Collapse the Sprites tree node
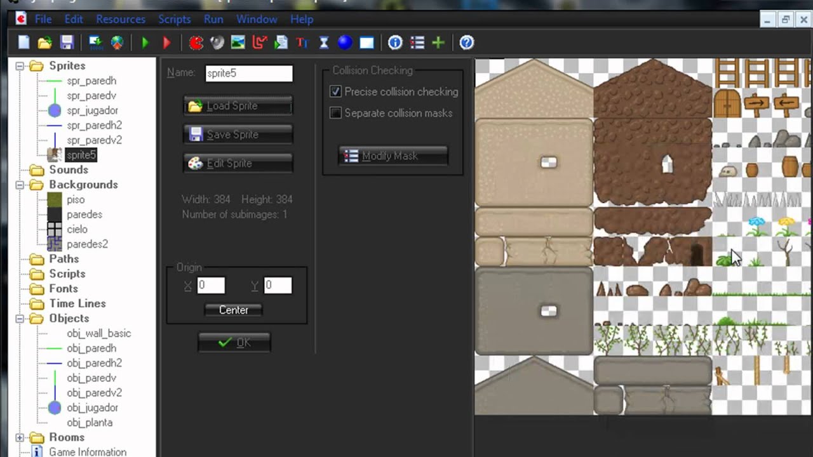The image size is (813, 457). [20, 66]
